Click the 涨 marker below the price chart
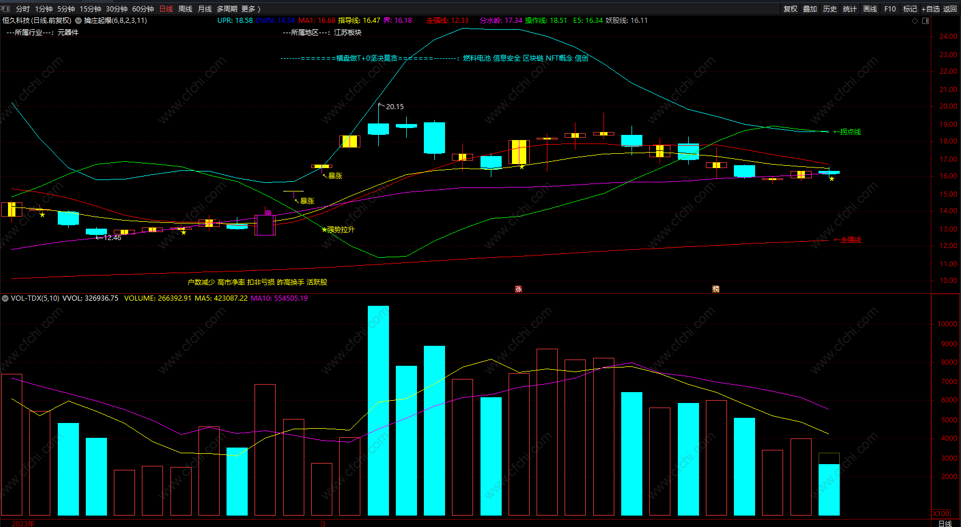The image size is (961, 527). pyautogui.click(x=518, y=289)
